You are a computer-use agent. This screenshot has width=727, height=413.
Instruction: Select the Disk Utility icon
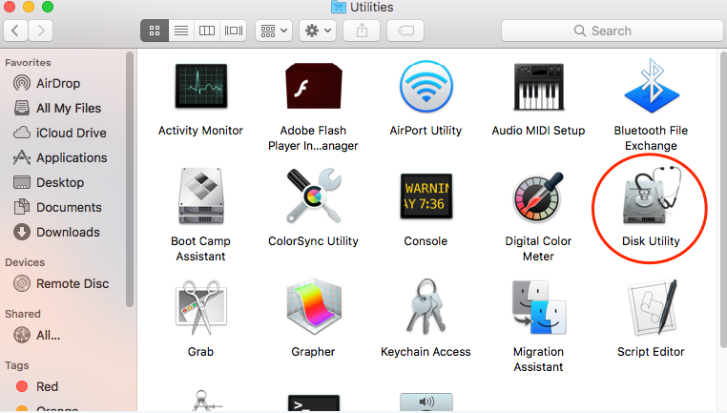point(652,196)
